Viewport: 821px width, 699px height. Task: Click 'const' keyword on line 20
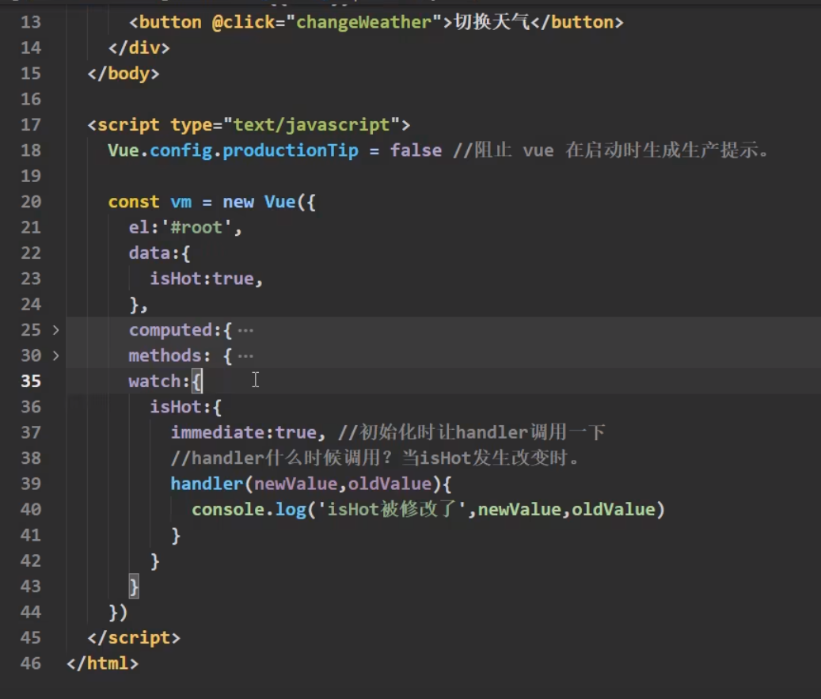click(134, 202)
